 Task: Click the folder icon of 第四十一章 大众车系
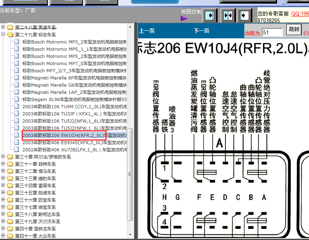pyautogui.click(x=10, y=236)
